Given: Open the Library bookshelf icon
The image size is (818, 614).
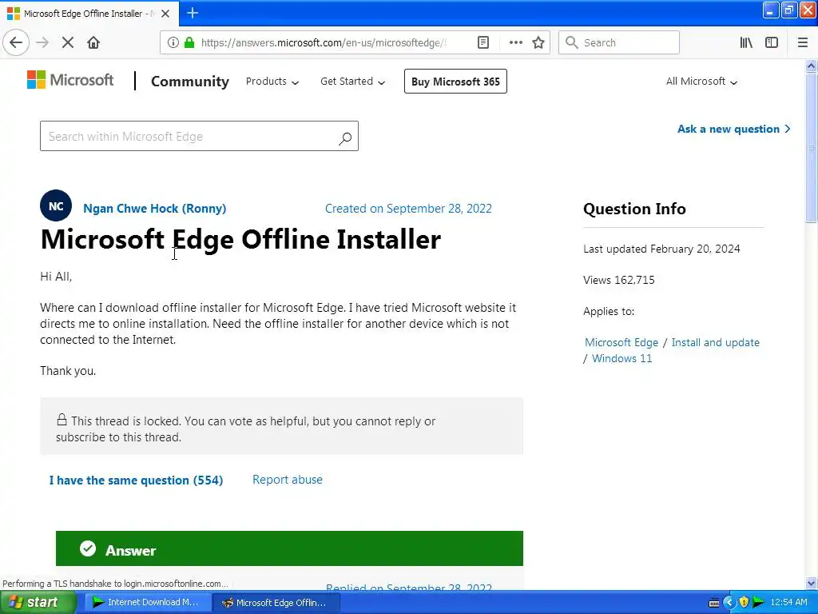Looking at the screenshot, I should [x=746, y=42].
